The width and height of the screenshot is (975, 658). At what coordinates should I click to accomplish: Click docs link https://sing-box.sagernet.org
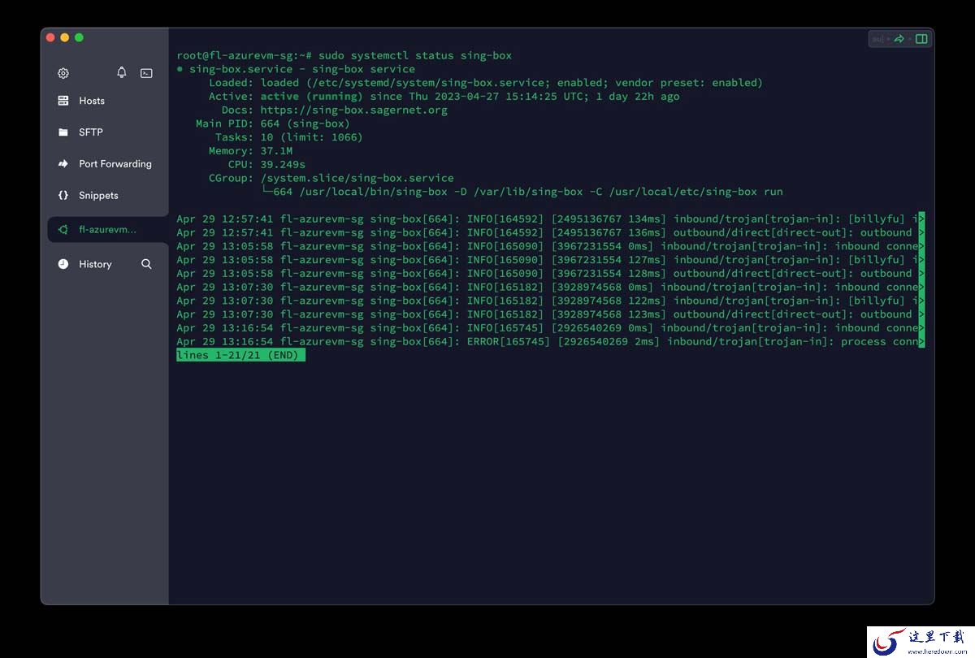pyautogui.click(x=354, y=110)
